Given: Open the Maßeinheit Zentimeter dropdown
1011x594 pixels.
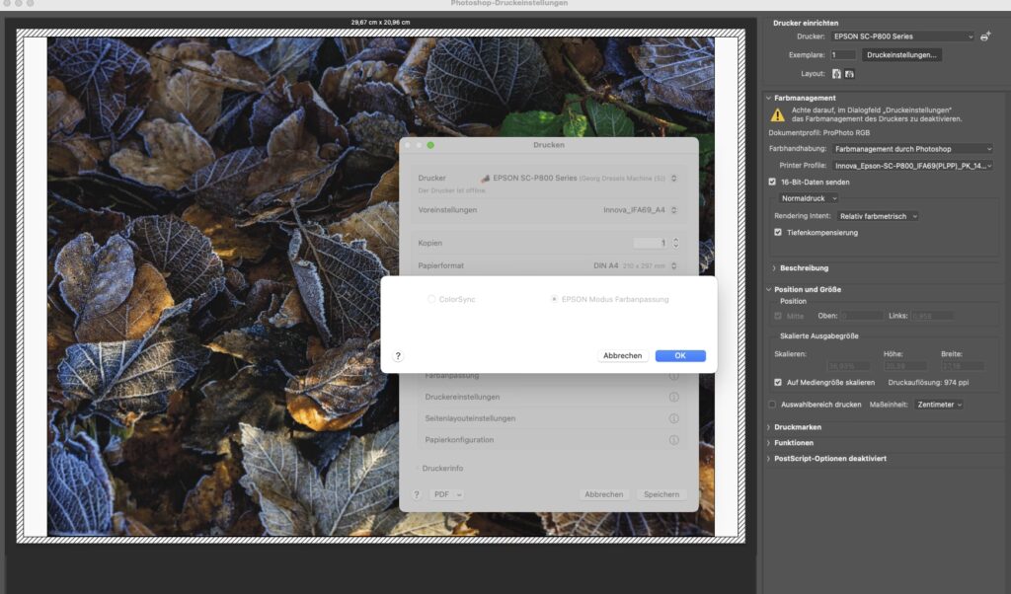Looking at the screenshot, I should point(938,404).
